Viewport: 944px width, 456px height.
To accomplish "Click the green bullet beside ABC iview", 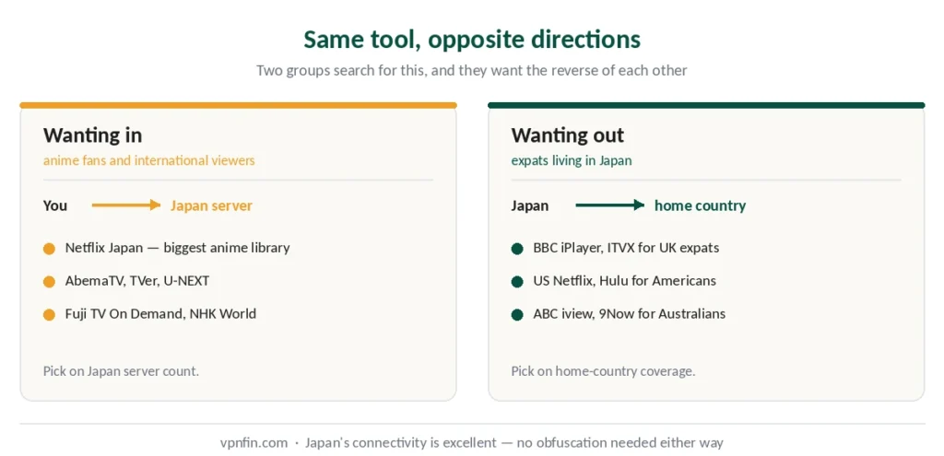I will click(517, 315).
